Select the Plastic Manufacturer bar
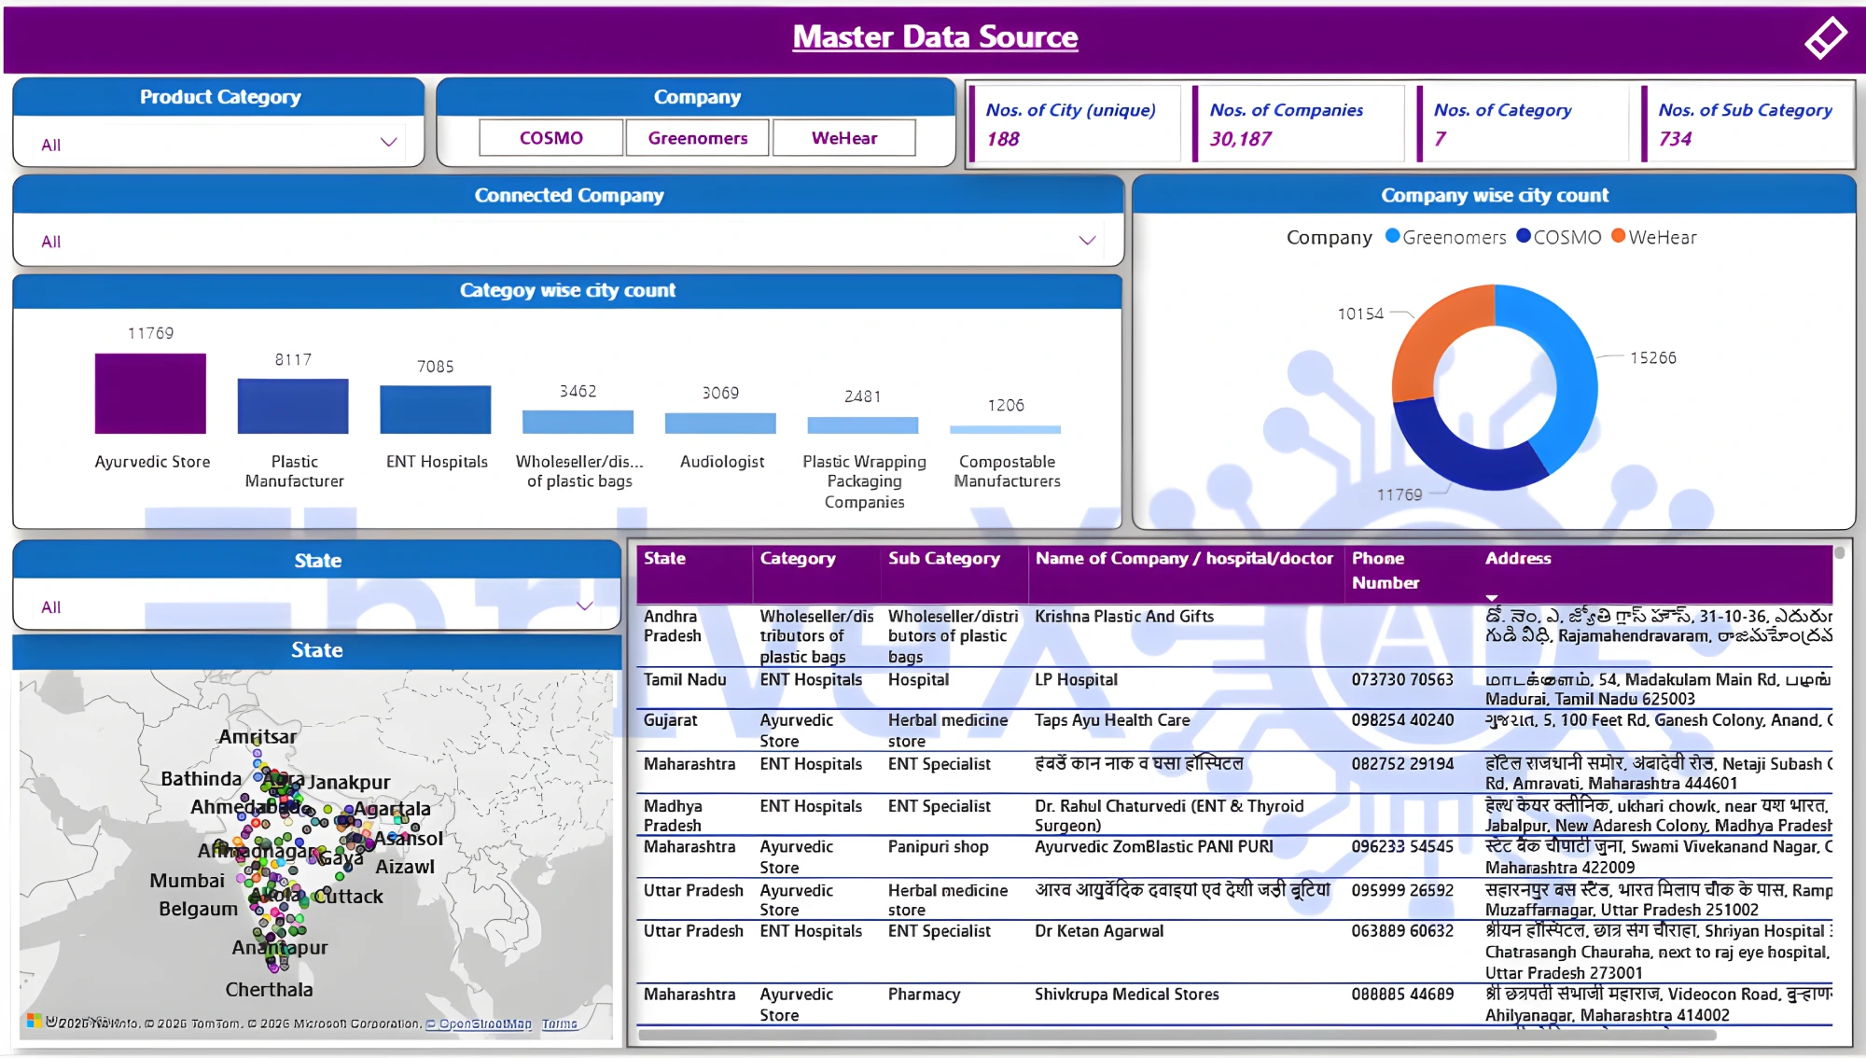The image size is (1866, 1058). [x=293, y=406]
